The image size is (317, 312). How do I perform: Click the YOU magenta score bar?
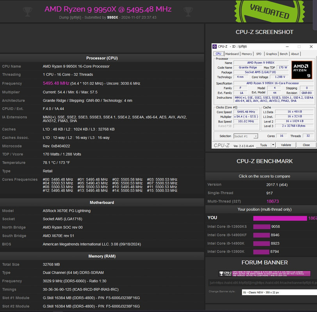click(280, 218)
